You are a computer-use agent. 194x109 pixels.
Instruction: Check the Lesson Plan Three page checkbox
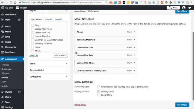click(x=32, y=29)
